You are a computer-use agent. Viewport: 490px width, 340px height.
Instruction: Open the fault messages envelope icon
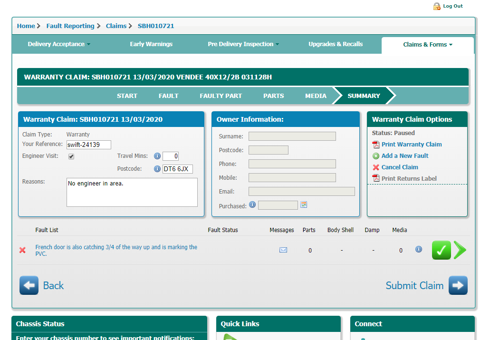283,250
